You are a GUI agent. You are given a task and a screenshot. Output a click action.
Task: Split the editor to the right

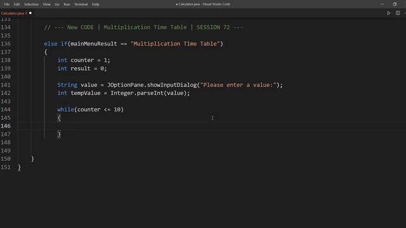point(398,13)
